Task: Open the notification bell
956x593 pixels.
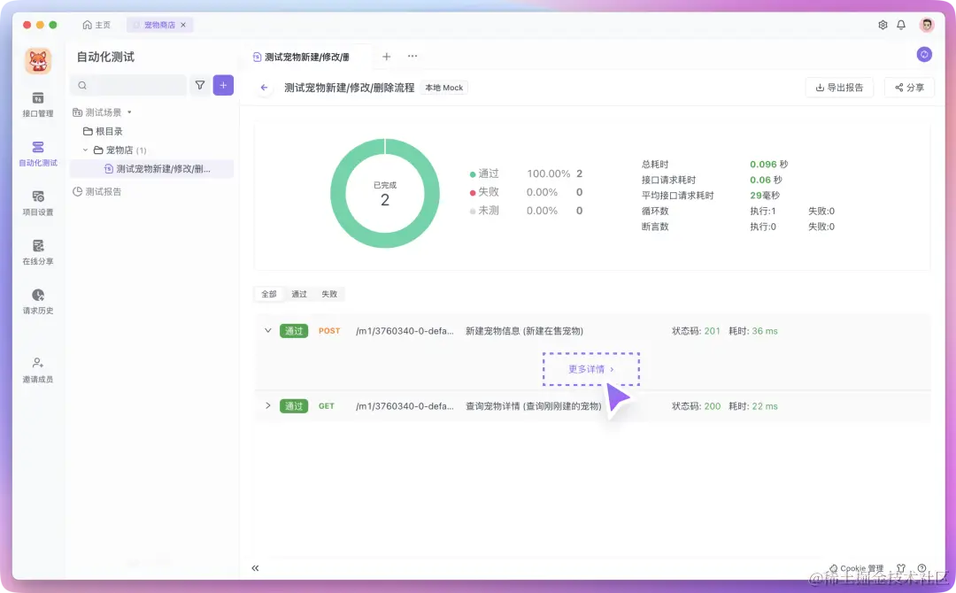Action: 901,25
